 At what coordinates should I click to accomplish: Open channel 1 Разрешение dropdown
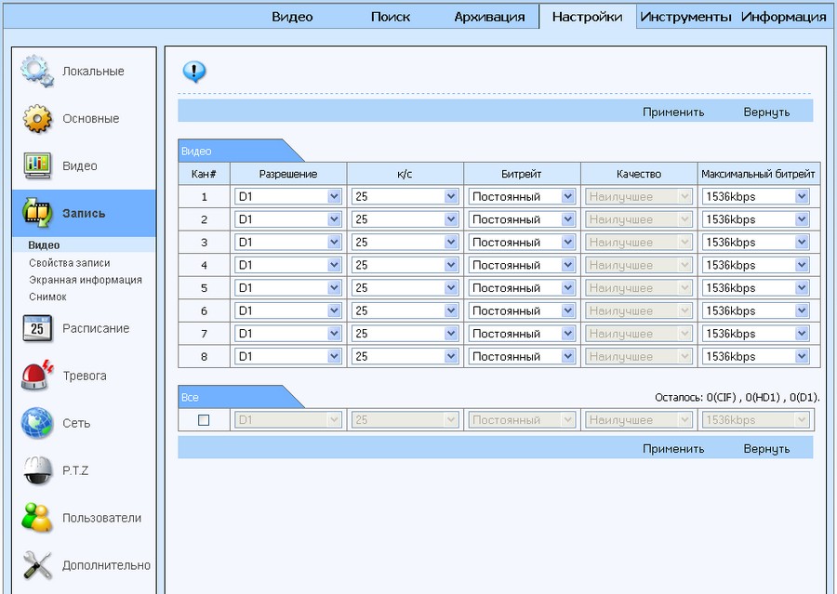coord(288,196)
